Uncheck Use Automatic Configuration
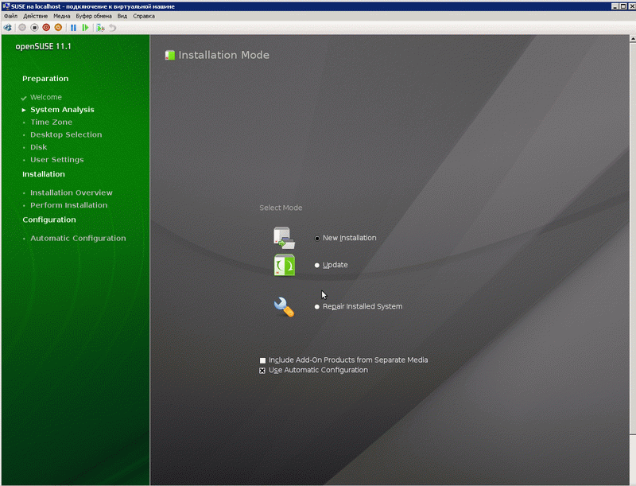This screenshot has height=486, width=636. pos(262,371)
